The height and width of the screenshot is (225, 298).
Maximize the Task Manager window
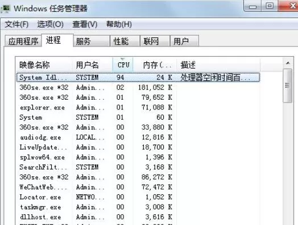(270, 6)
